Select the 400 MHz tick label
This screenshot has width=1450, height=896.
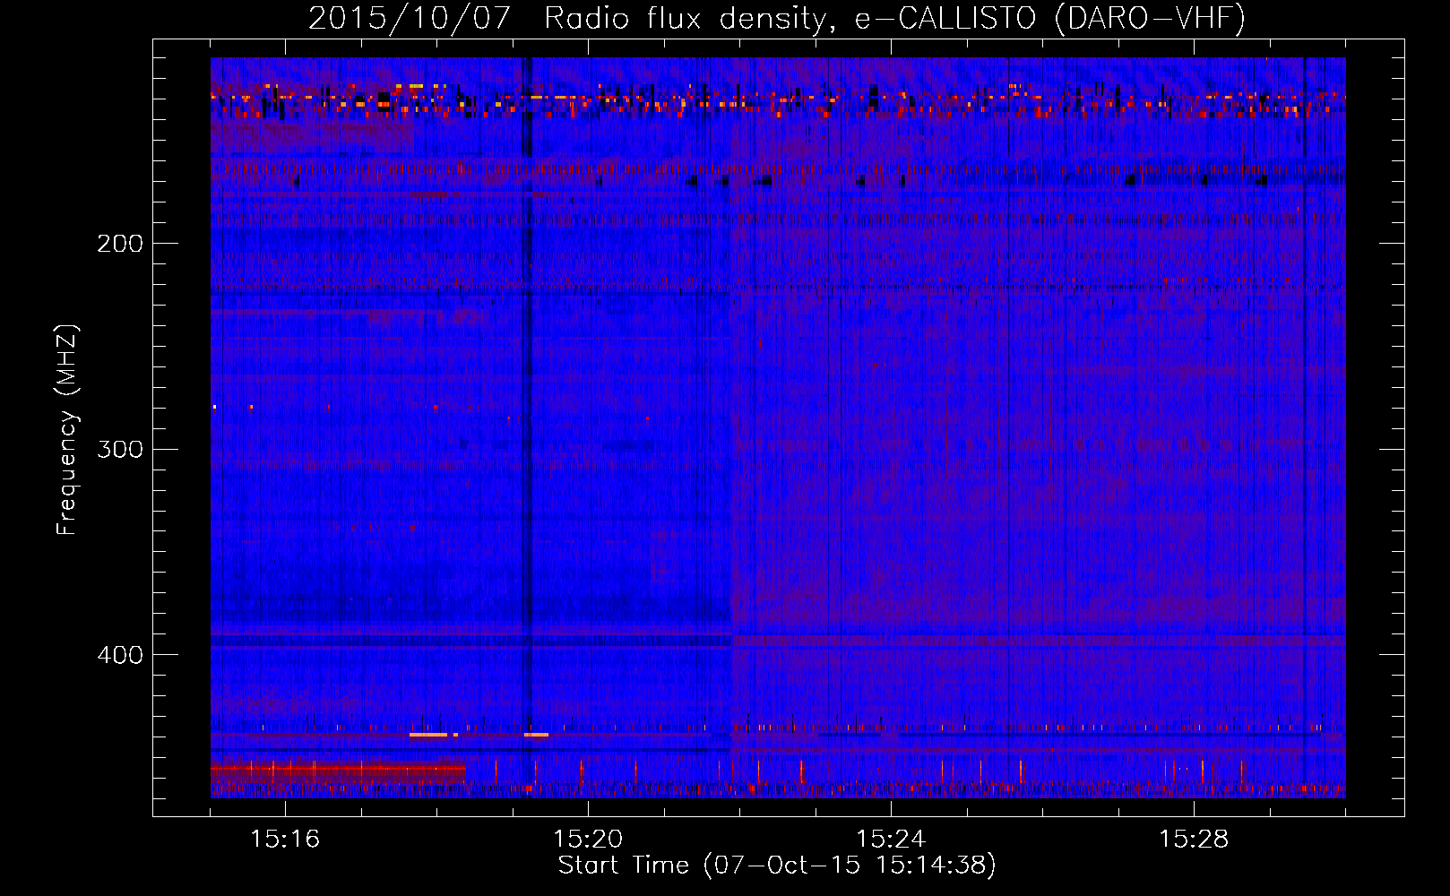pyautogui.click(x=119, y=655)
